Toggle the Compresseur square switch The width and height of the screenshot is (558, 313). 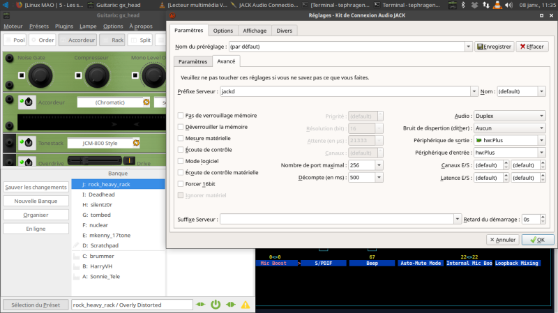(x=78, y=75)
